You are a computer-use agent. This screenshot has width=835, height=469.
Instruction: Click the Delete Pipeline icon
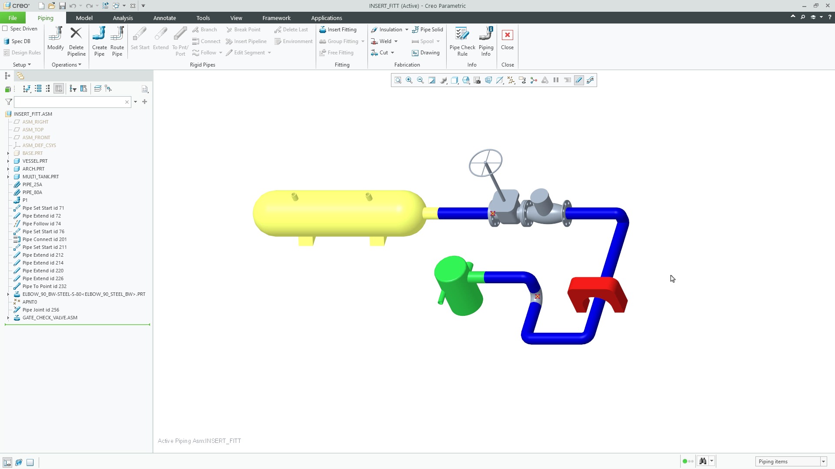coord(76,41)
